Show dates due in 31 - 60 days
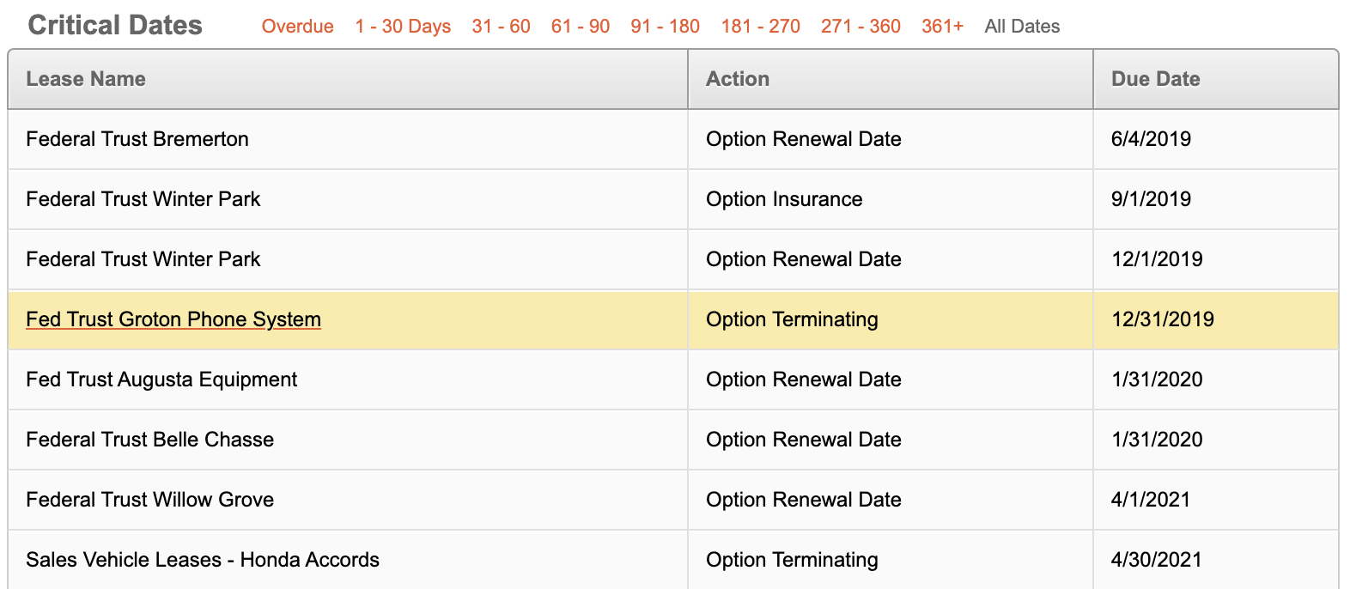 [501, 27]
